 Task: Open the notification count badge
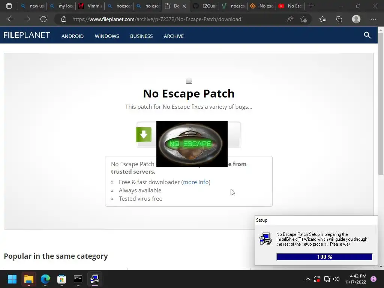click(373, 279)
